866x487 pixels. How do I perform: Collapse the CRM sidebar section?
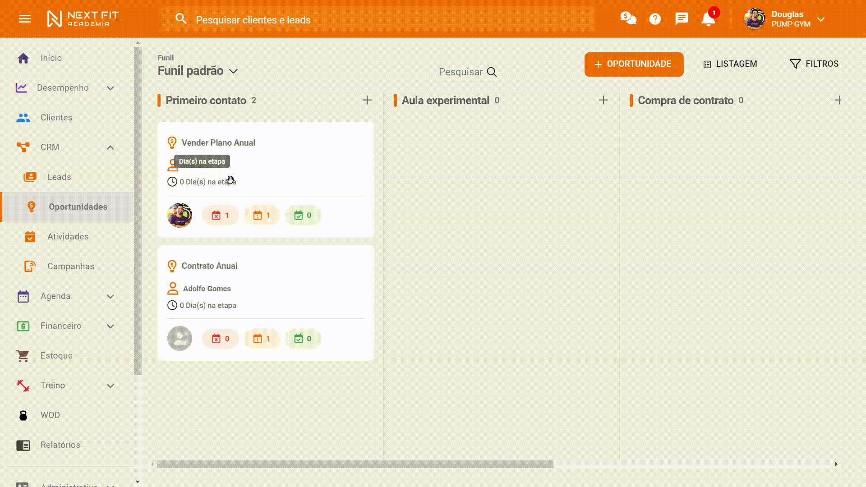click(x=110, y=147)
